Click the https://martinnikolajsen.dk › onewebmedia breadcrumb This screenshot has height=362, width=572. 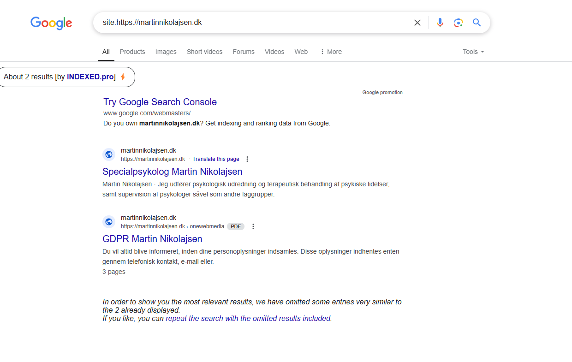click(173, 226)
